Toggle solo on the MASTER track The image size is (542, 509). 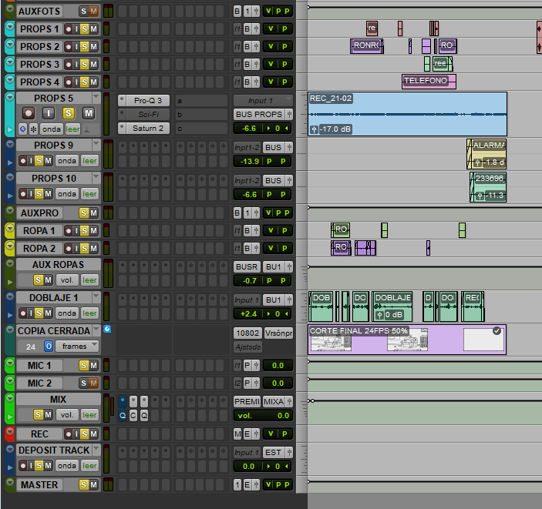[x=83, y=485]
